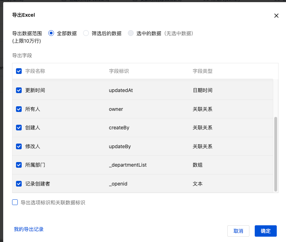Confirm export with 确定 button
Image resolution: width=286 pixels, height=242 pixels.
pos(265,231)
